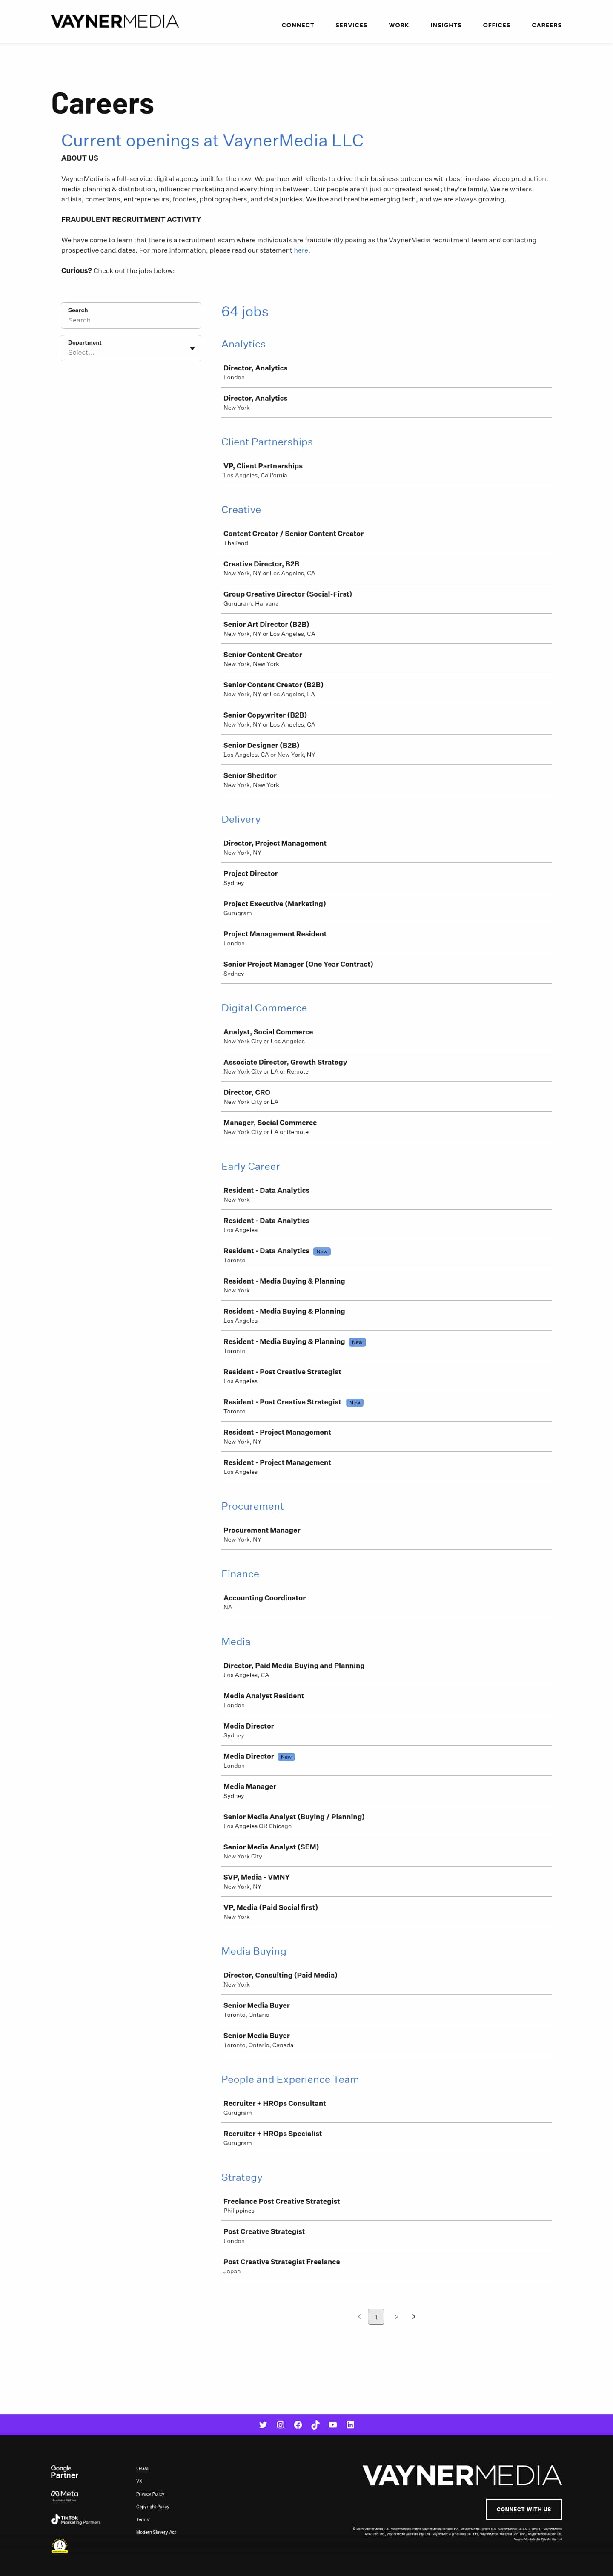
Task: Open the Services navigation menu item
Action: point(351,25)
